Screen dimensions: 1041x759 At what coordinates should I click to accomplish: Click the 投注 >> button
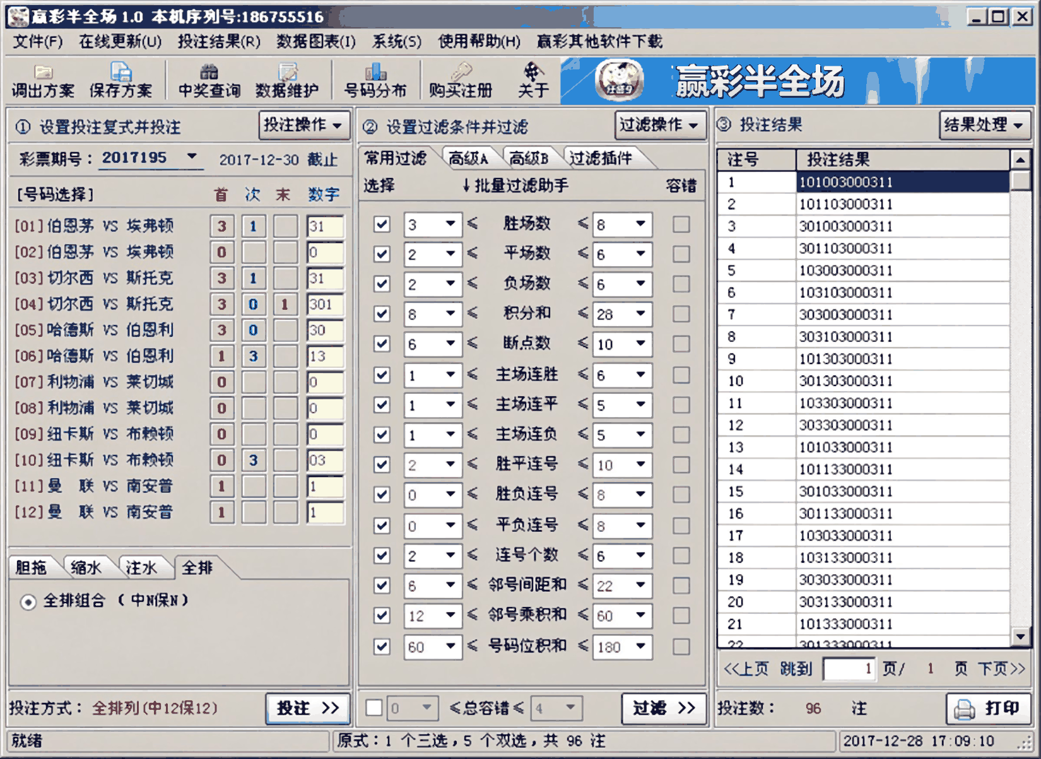[308, 709]
